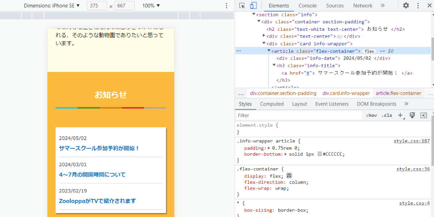The height and width of the screenshot is (217, 434).
Task: Open the DevTools customize kebab menu
Action: click(418, 5)
